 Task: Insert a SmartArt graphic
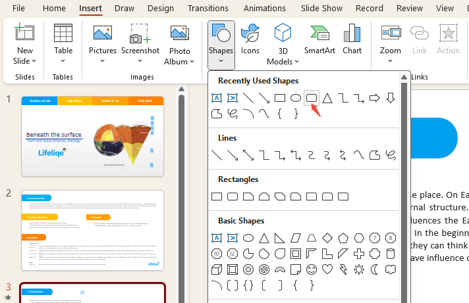pos(319,39)
